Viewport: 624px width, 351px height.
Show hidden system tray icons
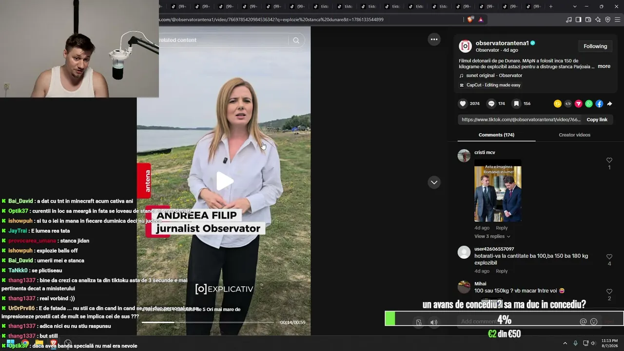coord(565,343)
